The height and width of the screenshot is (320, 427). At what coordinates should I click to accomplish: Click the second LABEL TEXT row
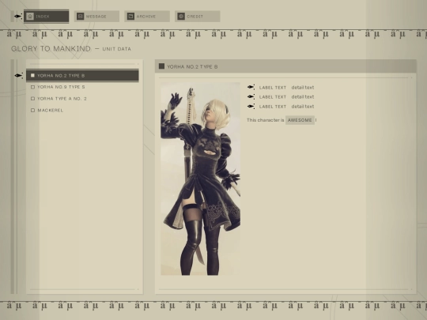pyautogui.click(x=281, y=97)
